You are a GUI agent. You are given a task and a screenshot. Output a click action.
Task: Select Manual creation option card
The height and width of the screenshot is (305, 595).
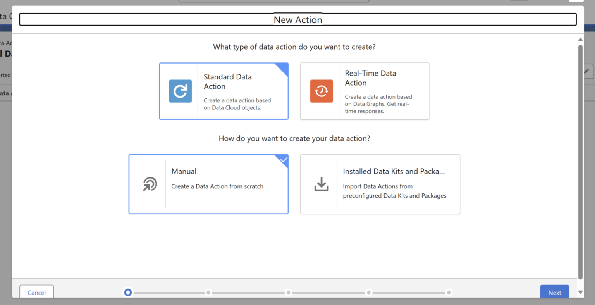tap(208, 184)
